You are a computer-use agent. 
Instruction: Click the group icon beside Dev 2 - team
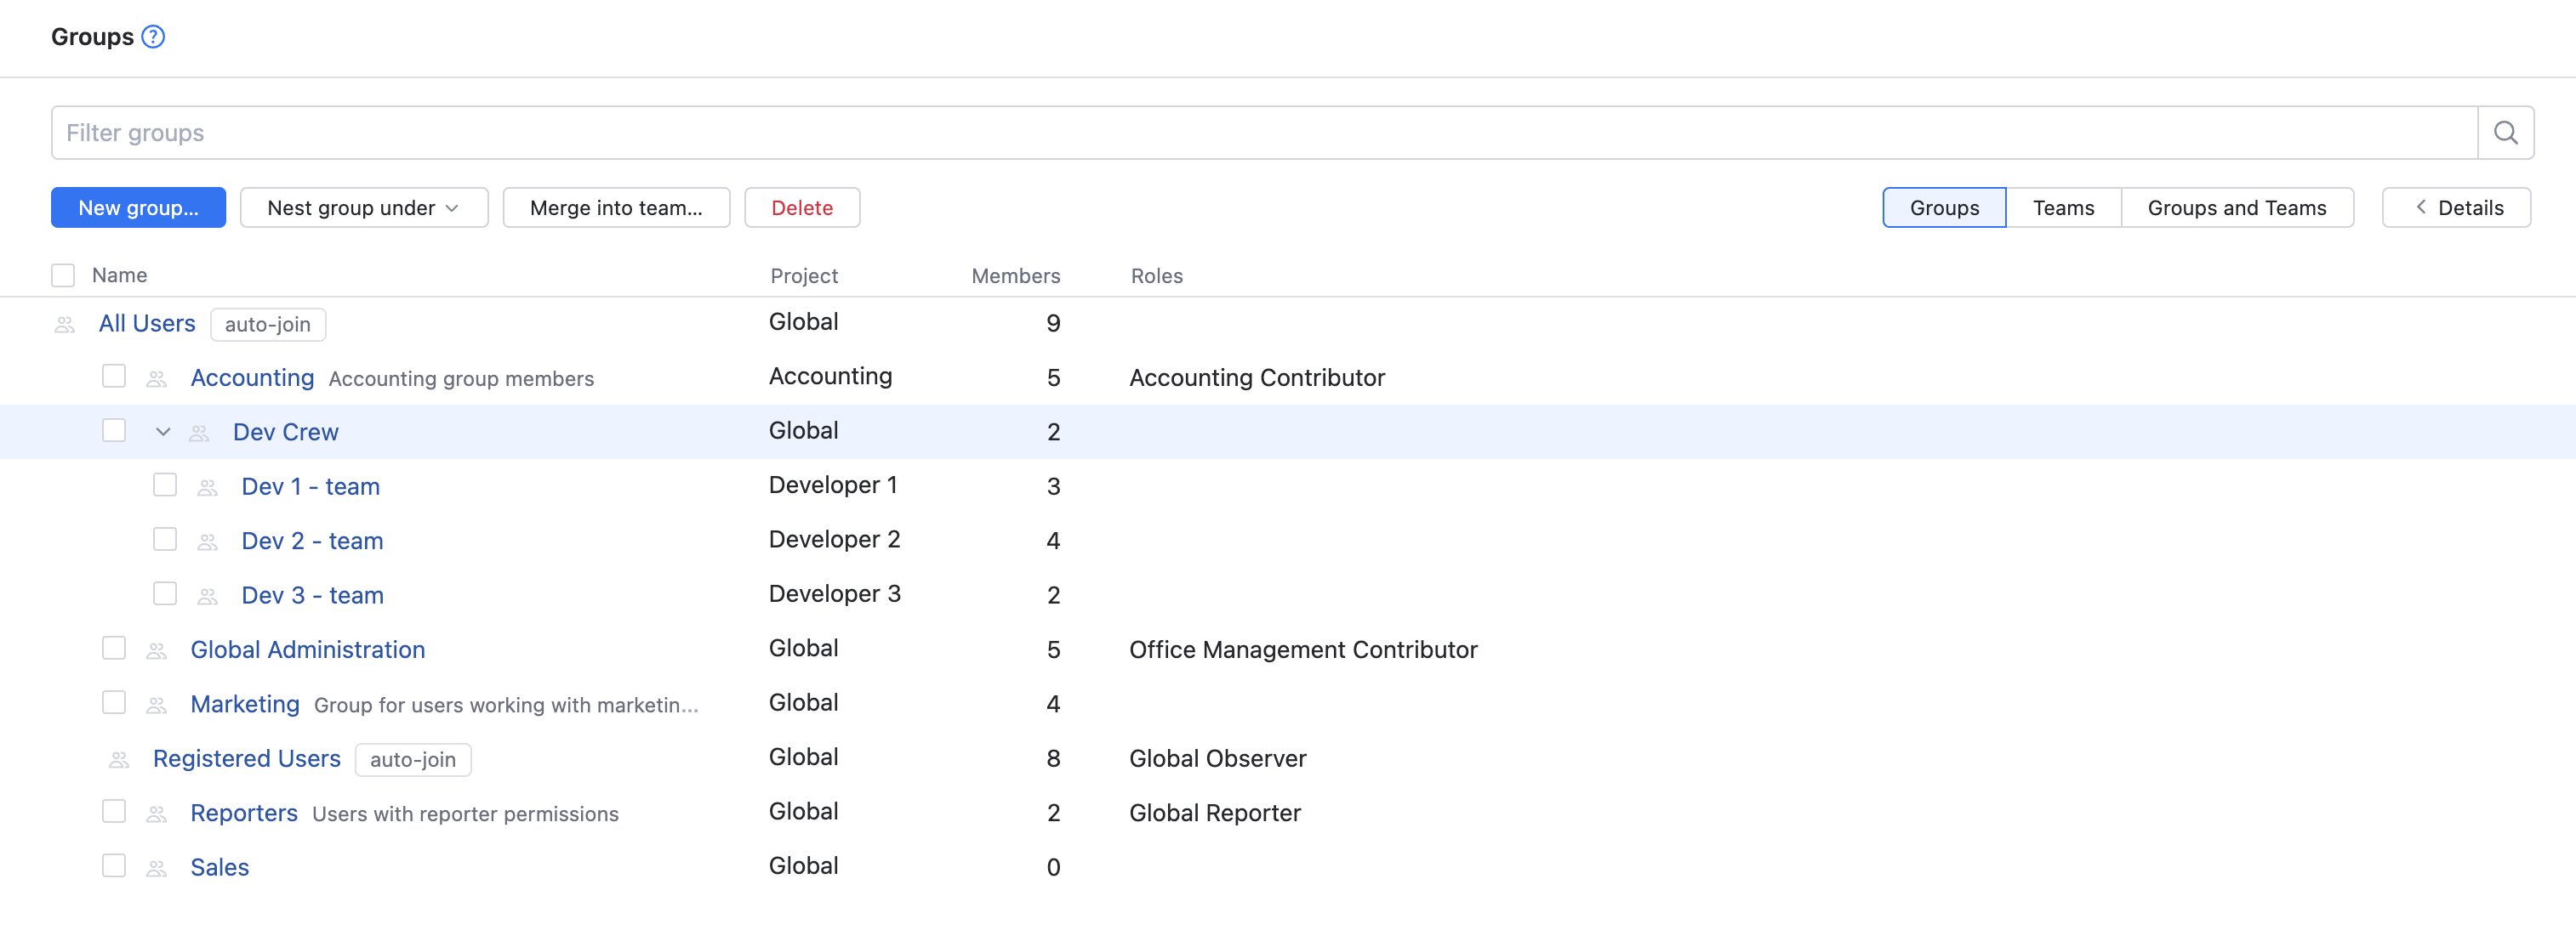(x=208, y=542)
